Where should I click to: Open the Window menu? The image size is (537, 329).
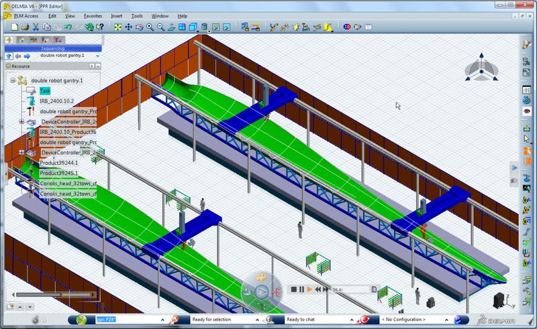[160, 15]
